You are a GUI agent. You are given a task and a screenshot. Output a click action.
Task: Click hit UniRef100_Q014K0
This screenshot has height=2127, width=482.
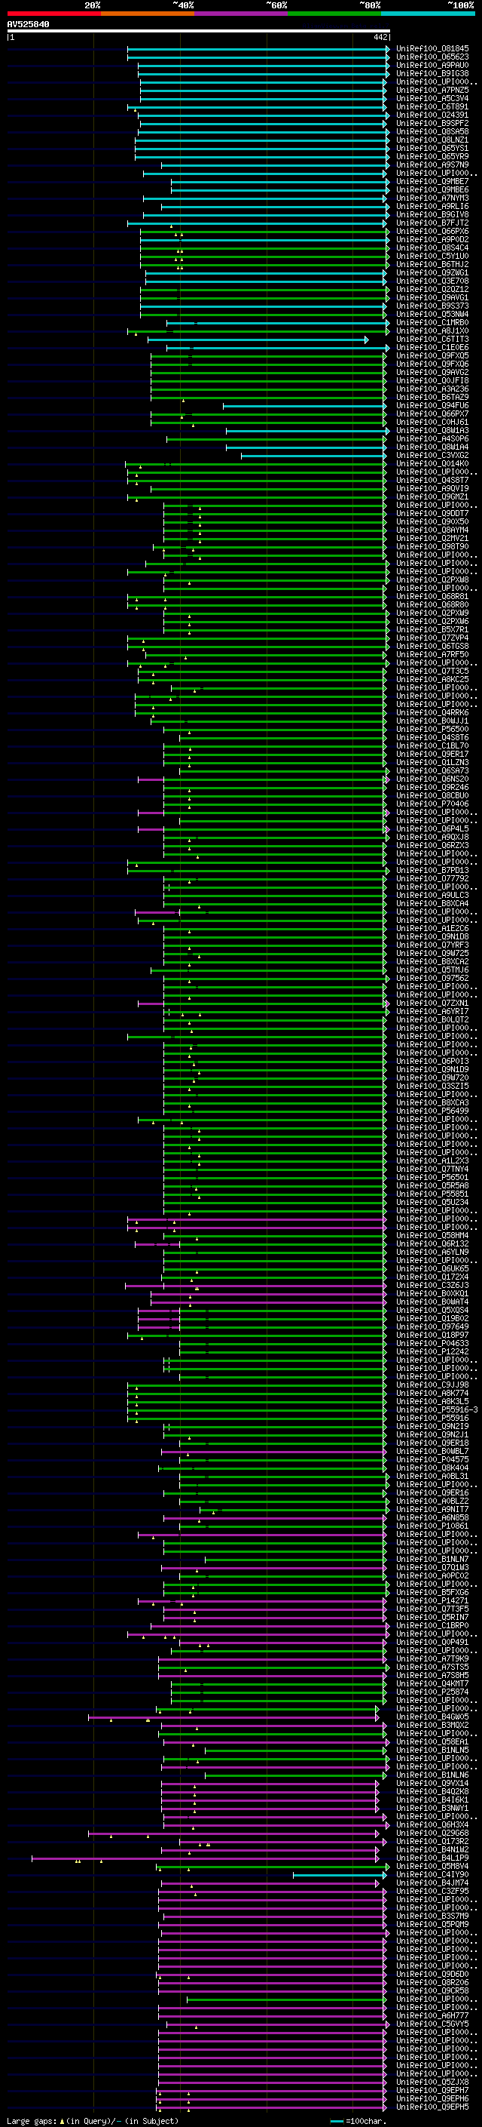coord(432,463)
